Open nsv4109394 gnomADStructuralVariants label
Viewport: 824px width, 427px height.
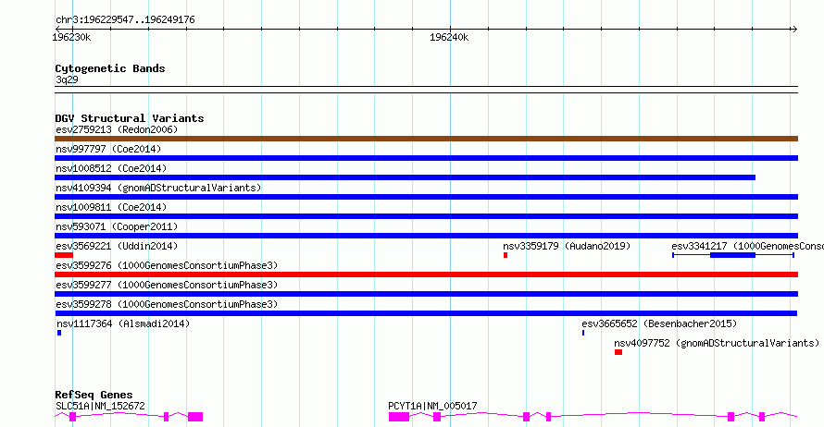[158, 188]
